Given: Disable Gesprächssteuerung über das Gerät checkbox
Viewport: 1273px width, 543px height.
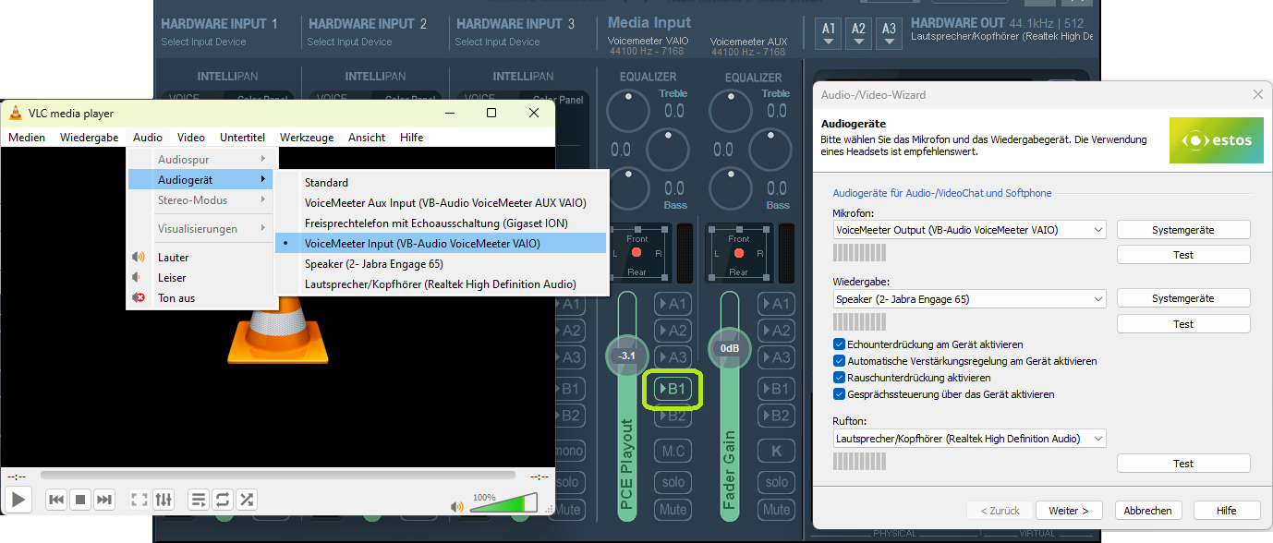Looking at the screenshot, I should click(840, 394).
